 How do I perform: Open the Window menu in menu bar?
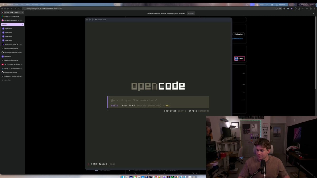pyautogui.click(x=35, y=4)
